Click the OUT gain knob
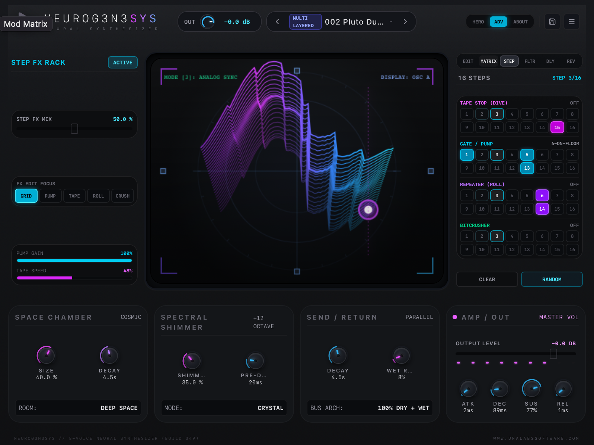The width and height of the screenshot is (594, 445). pyautogui.click(x=208, y=22)
